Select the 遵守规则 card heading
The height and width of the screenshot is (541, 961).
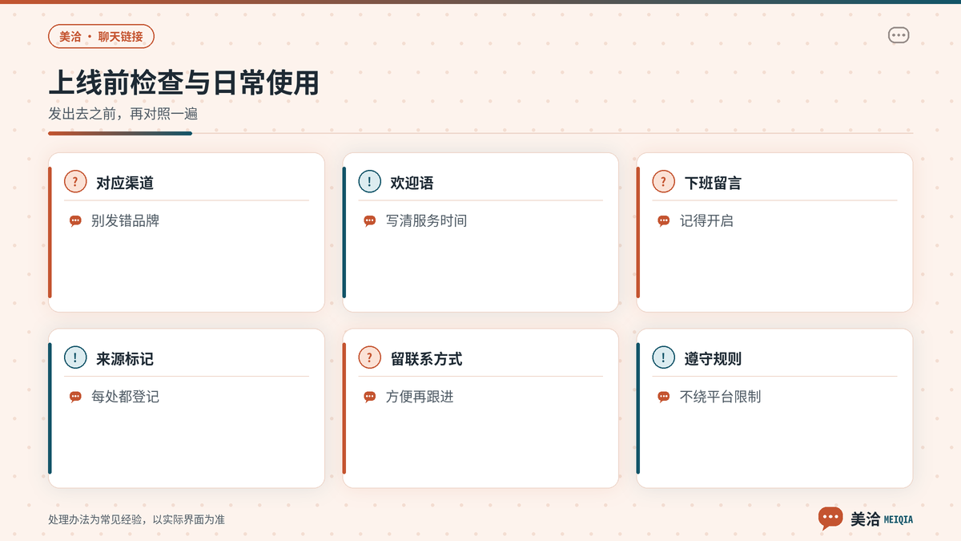[x=713, y=358]
